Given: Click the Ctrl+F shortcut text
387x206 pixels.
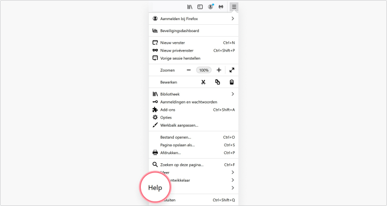Looking at the screenshot, I should tap(230, 165).
